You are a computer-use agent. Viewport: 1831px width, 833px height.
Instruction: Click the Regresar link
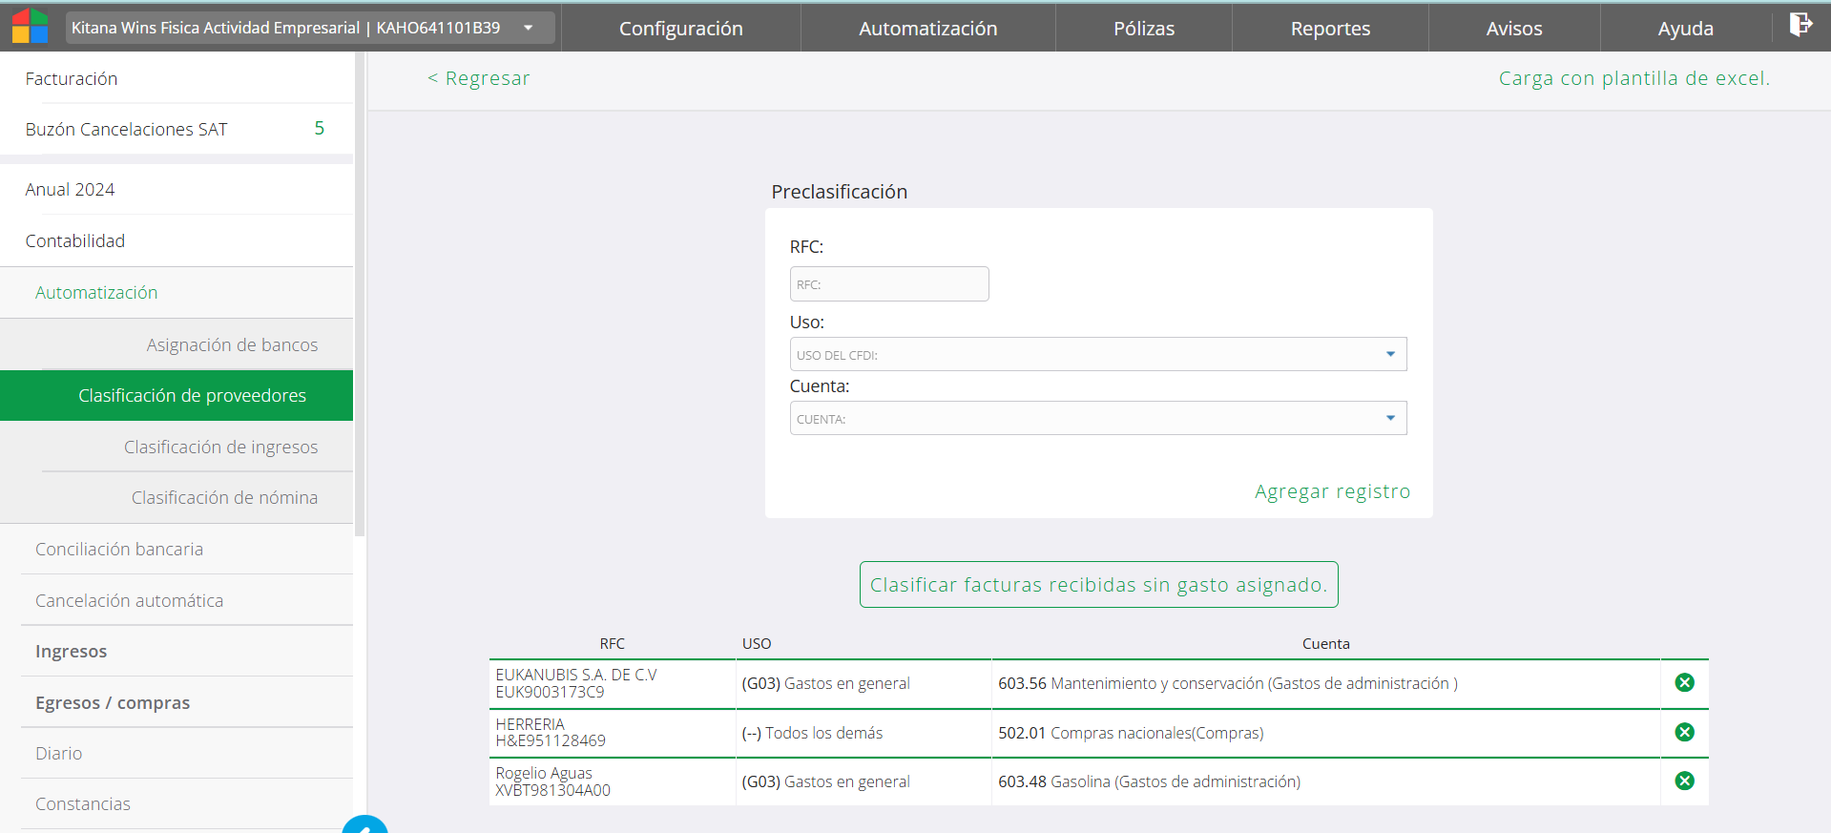[479, 78]
